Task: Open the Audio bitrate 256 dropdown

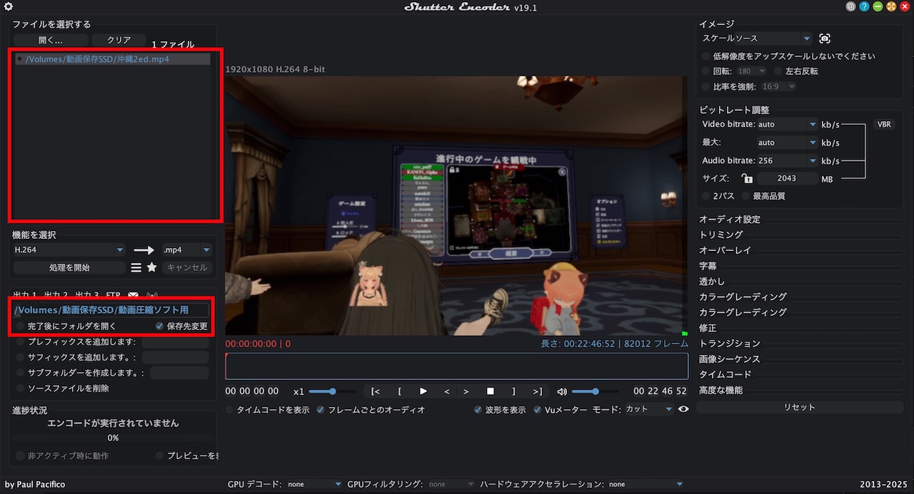Action: click(787, 161)
